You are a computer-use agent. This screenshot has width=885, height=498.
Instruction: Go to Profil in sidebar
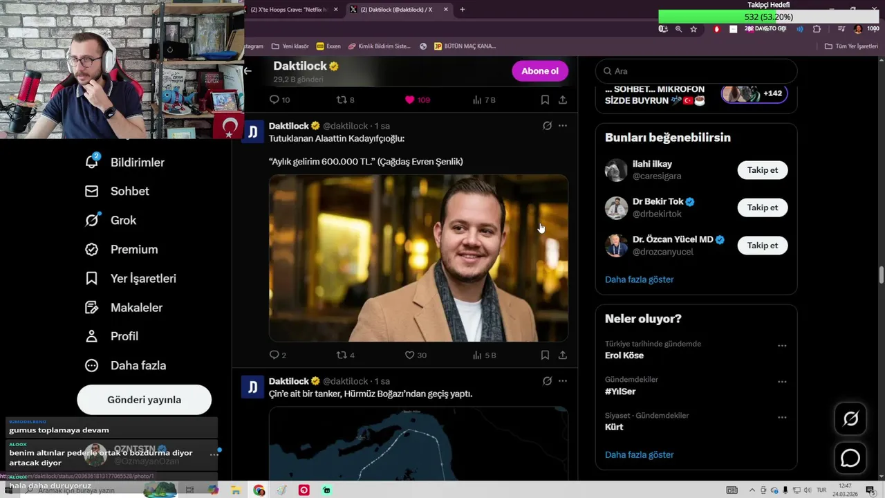coord(111,336)
